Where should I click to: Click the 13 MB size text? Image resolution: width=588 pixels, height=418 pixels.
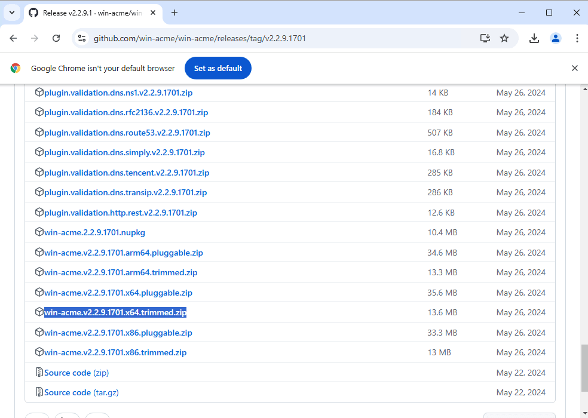(439, 353)
